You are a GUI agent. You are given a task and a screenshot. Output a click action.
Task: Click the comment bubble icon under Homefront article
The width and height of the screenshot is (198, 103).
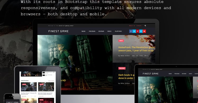pos(145,56)
